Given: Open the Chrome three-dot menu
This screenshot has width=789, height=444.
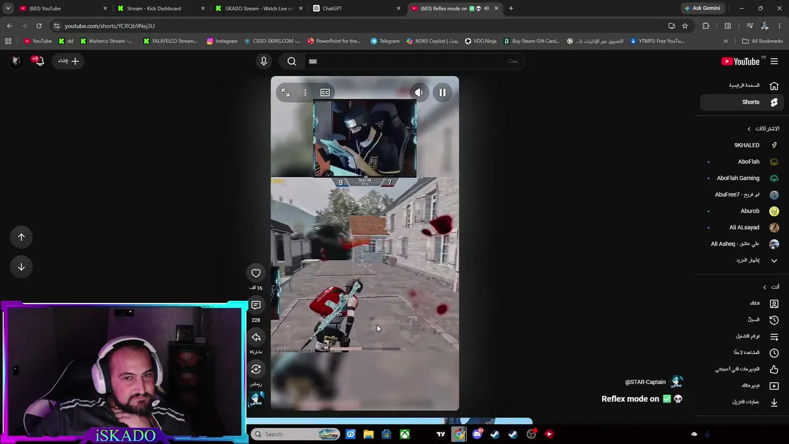Looking at the screenshot, I should point(780,26).
